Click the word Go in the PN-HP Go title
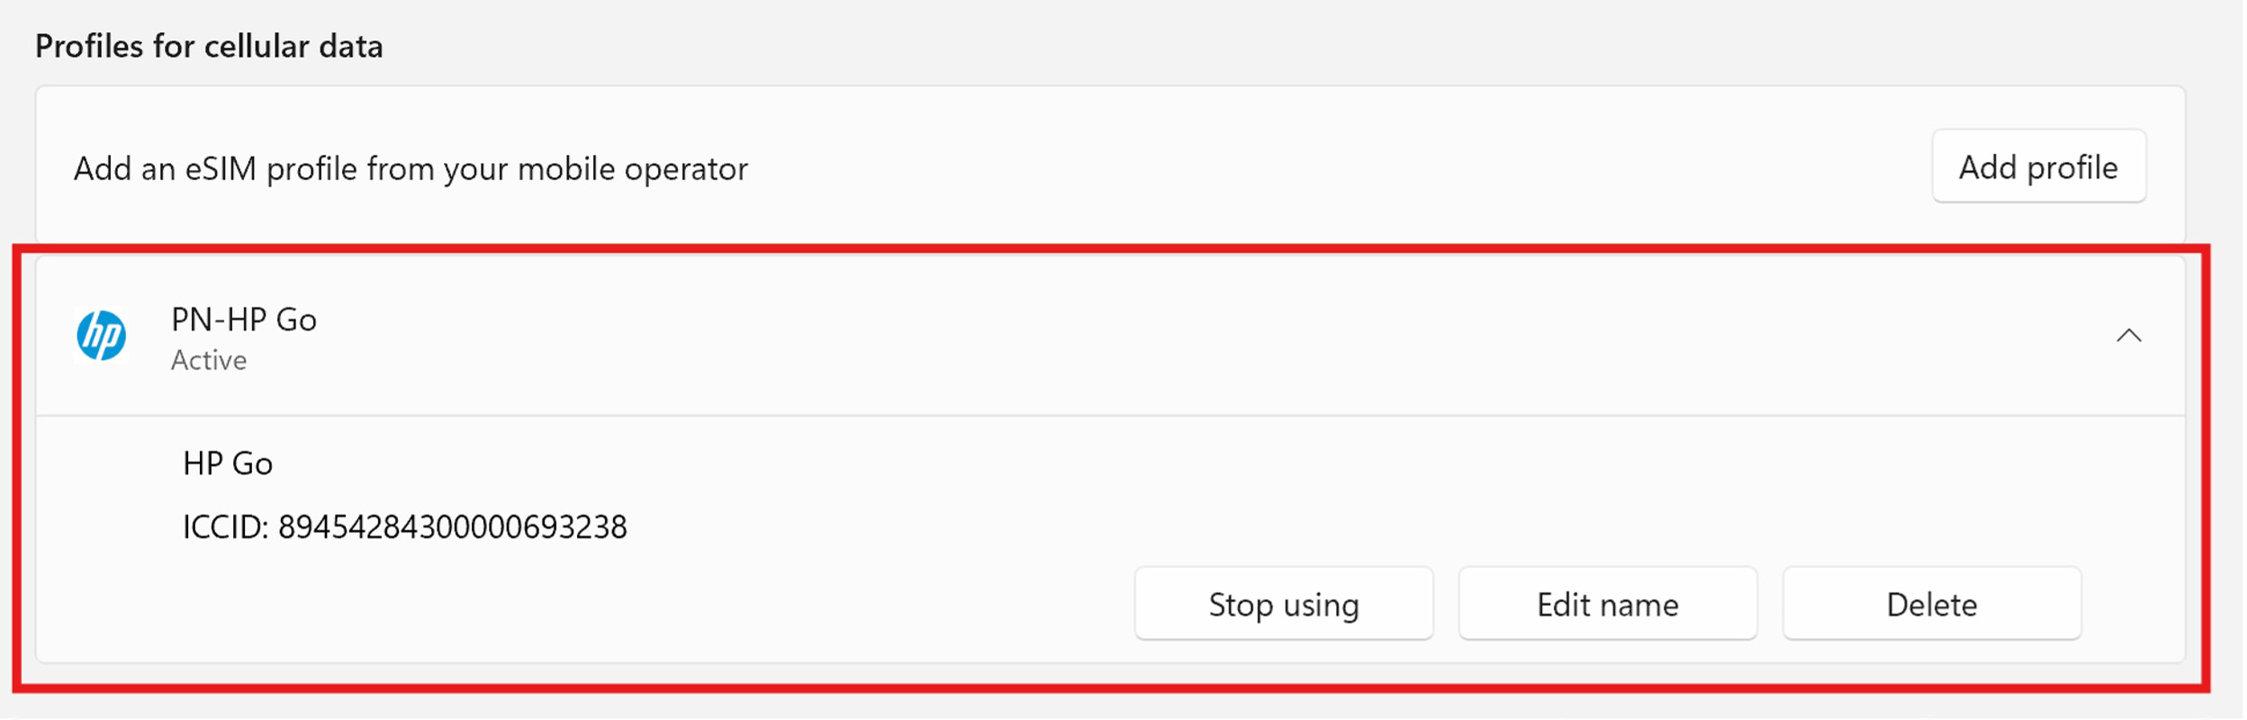This screenshot has height=720, width=2247. click(x=296, y=319)
